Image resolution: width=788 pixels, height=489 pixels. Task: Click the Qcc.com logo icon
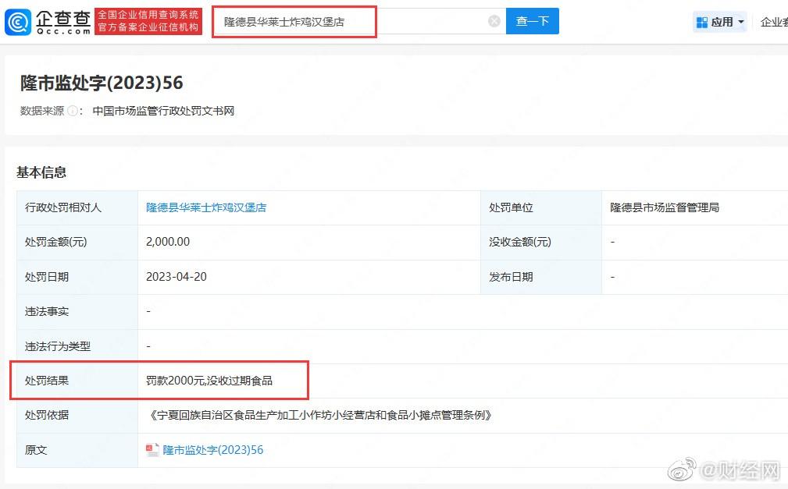(x=18, y=22)
